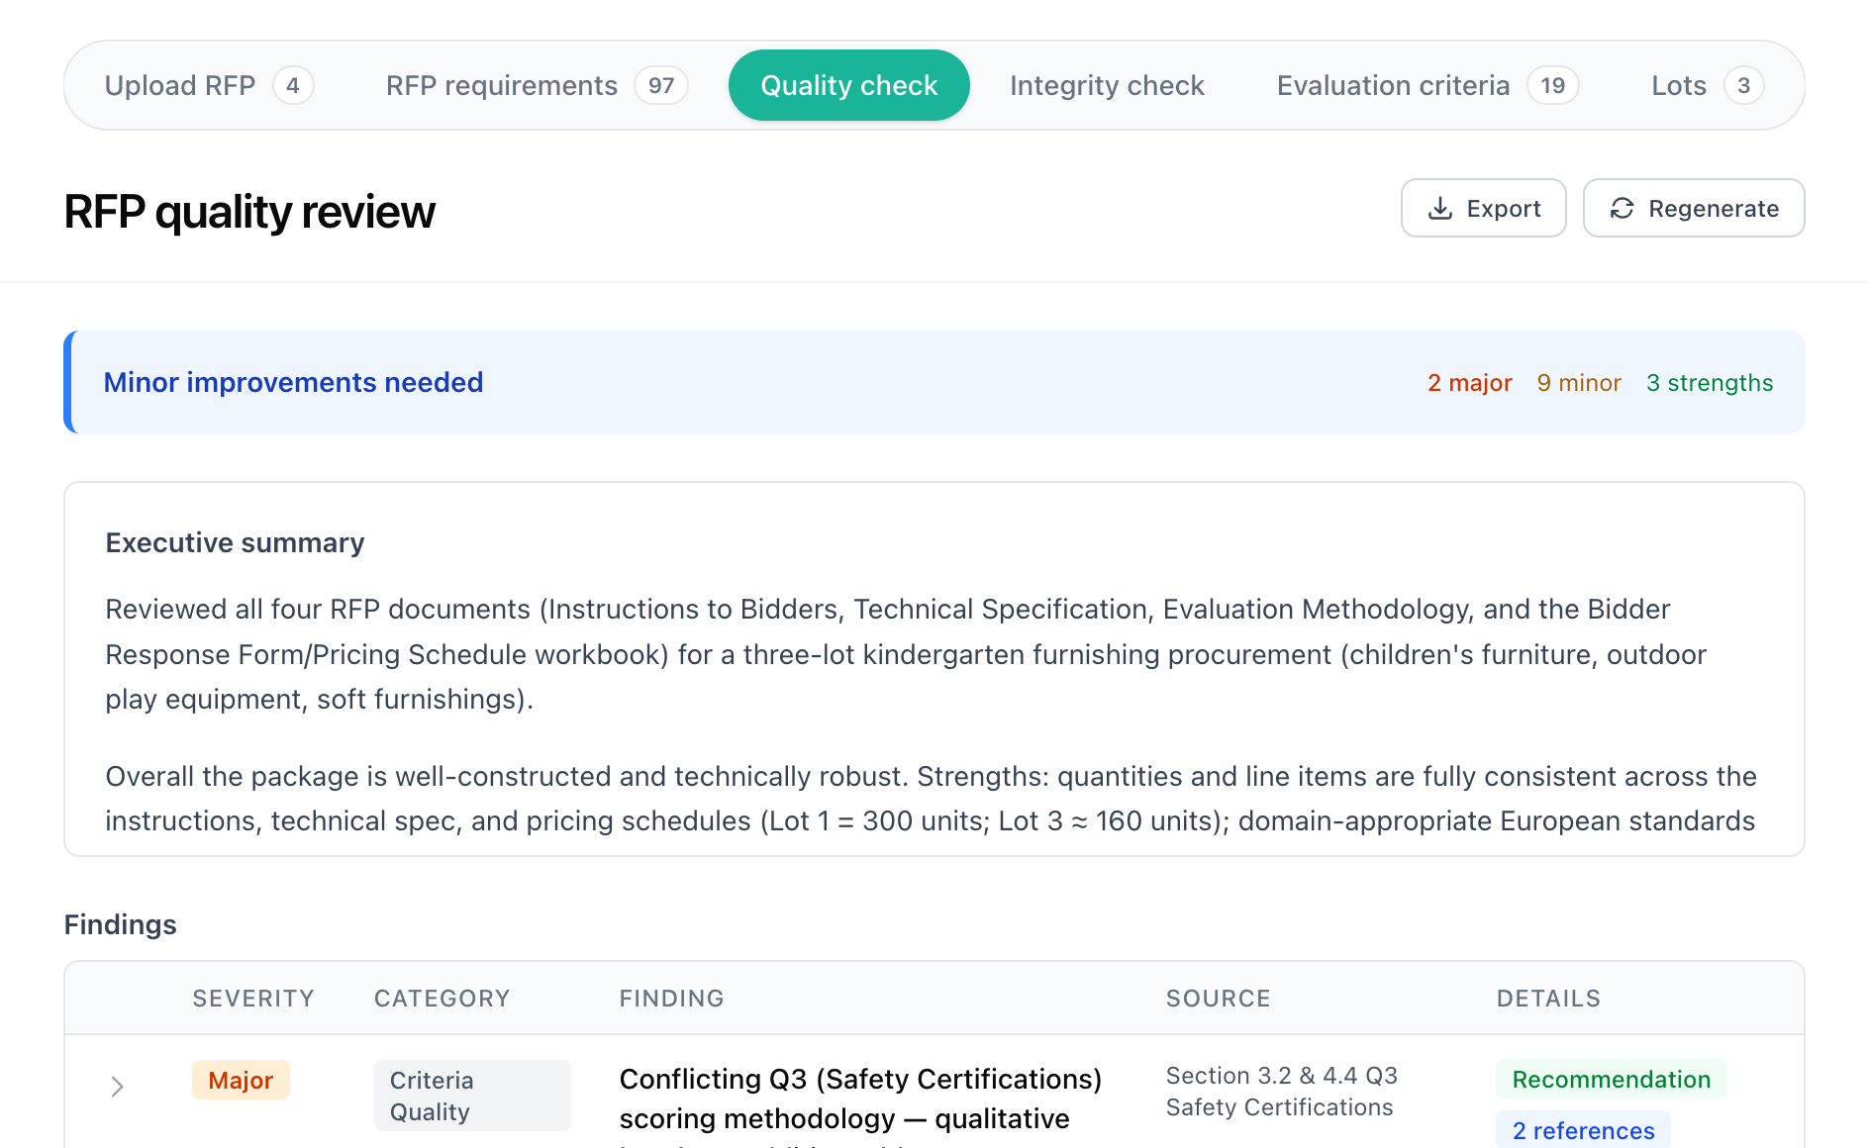Click the 3 strengths count

1710,383
